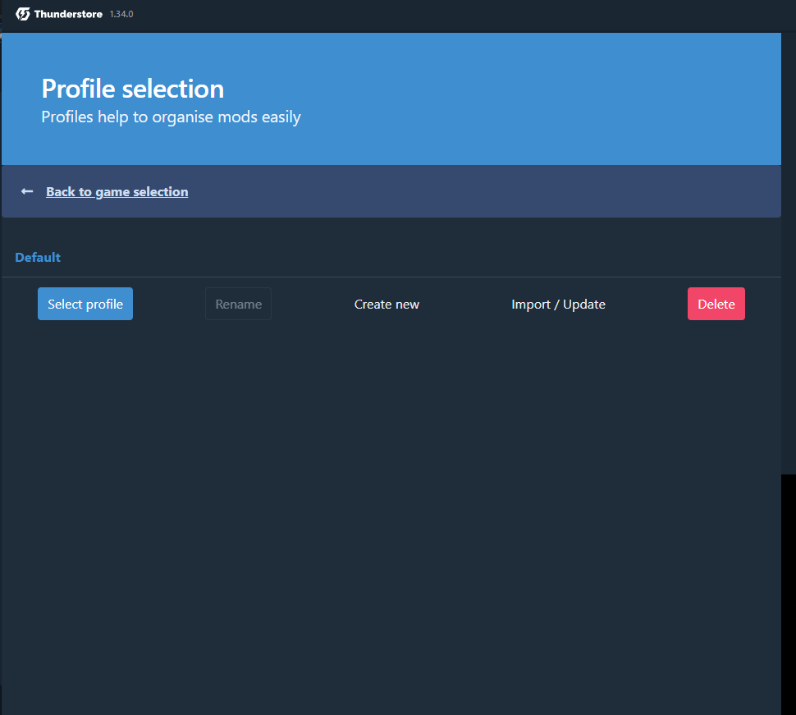This screenshot has width=796, height=715.
Task: Click the 'Profiles help to organise mods easily' subtitle
Action: 171,117
